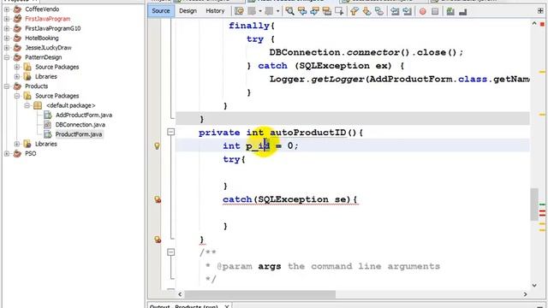This screenshot has height=308, width=548.
Task: Fold the Javadoc comment block
Action: point(170,252)
